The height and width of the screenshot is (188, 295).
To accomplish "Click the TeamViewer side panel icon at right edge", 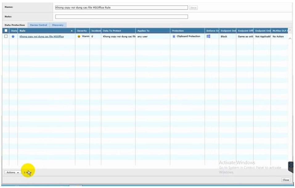I will tap(291, 166).
